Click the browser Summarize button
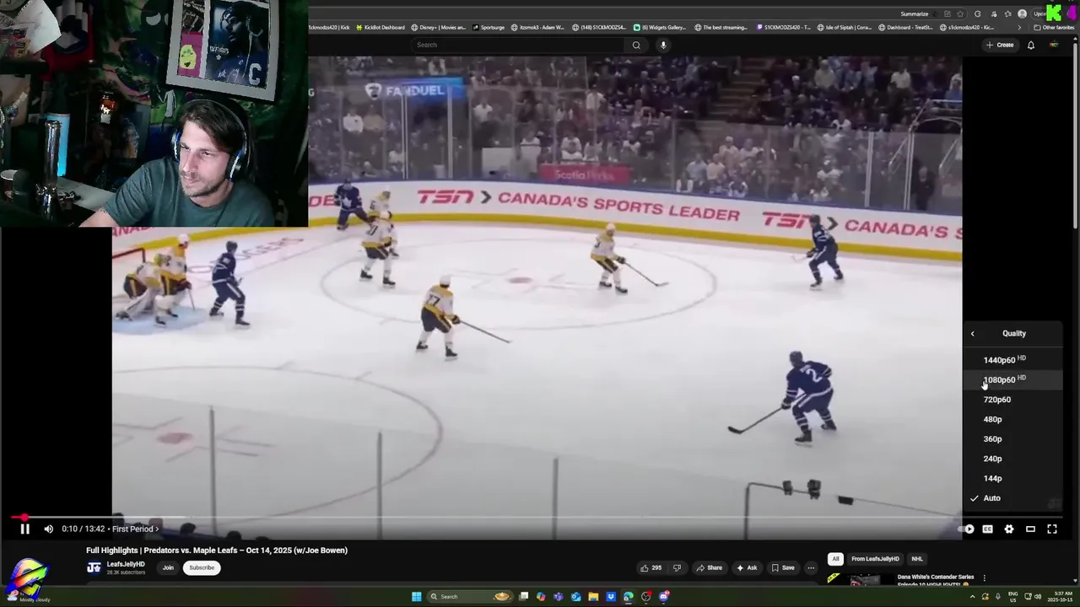 (915, 13)
